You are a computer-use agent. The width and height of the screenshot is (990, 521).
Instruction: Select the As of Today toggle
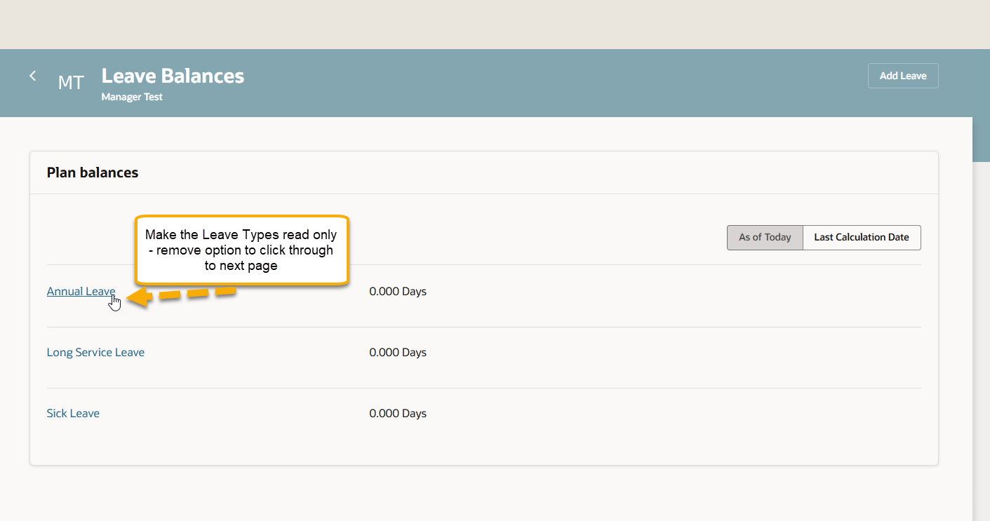[765, 238]
